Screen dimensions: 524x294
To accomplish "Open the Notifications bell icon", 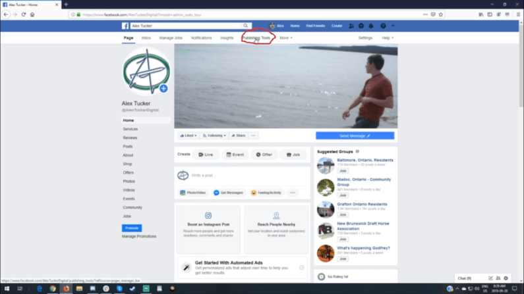I will [371, 26].
